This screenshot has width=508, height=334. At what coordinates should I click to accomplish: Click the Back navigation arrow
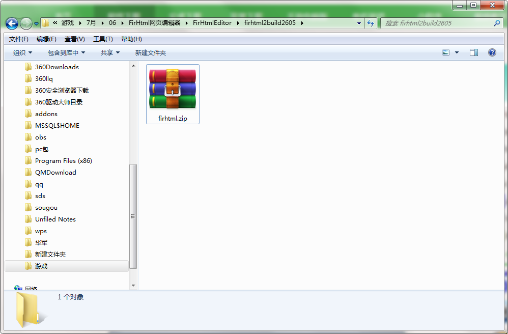[x=11, y=23]
